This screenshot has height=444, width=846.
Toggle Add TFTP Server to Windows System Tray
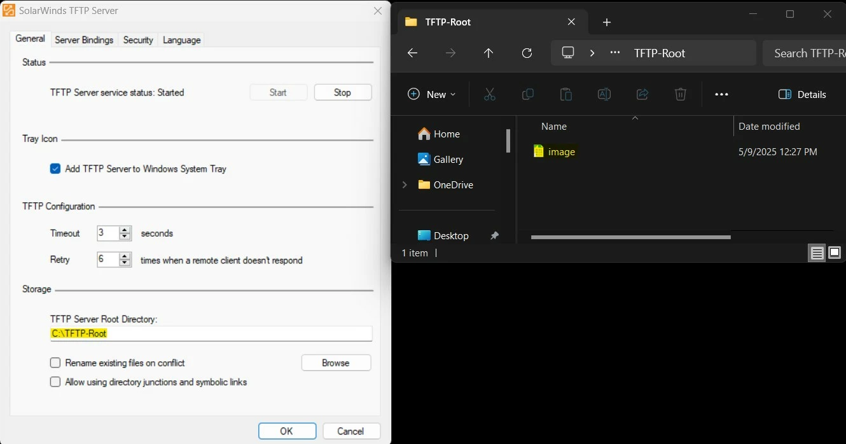[55, 169]
